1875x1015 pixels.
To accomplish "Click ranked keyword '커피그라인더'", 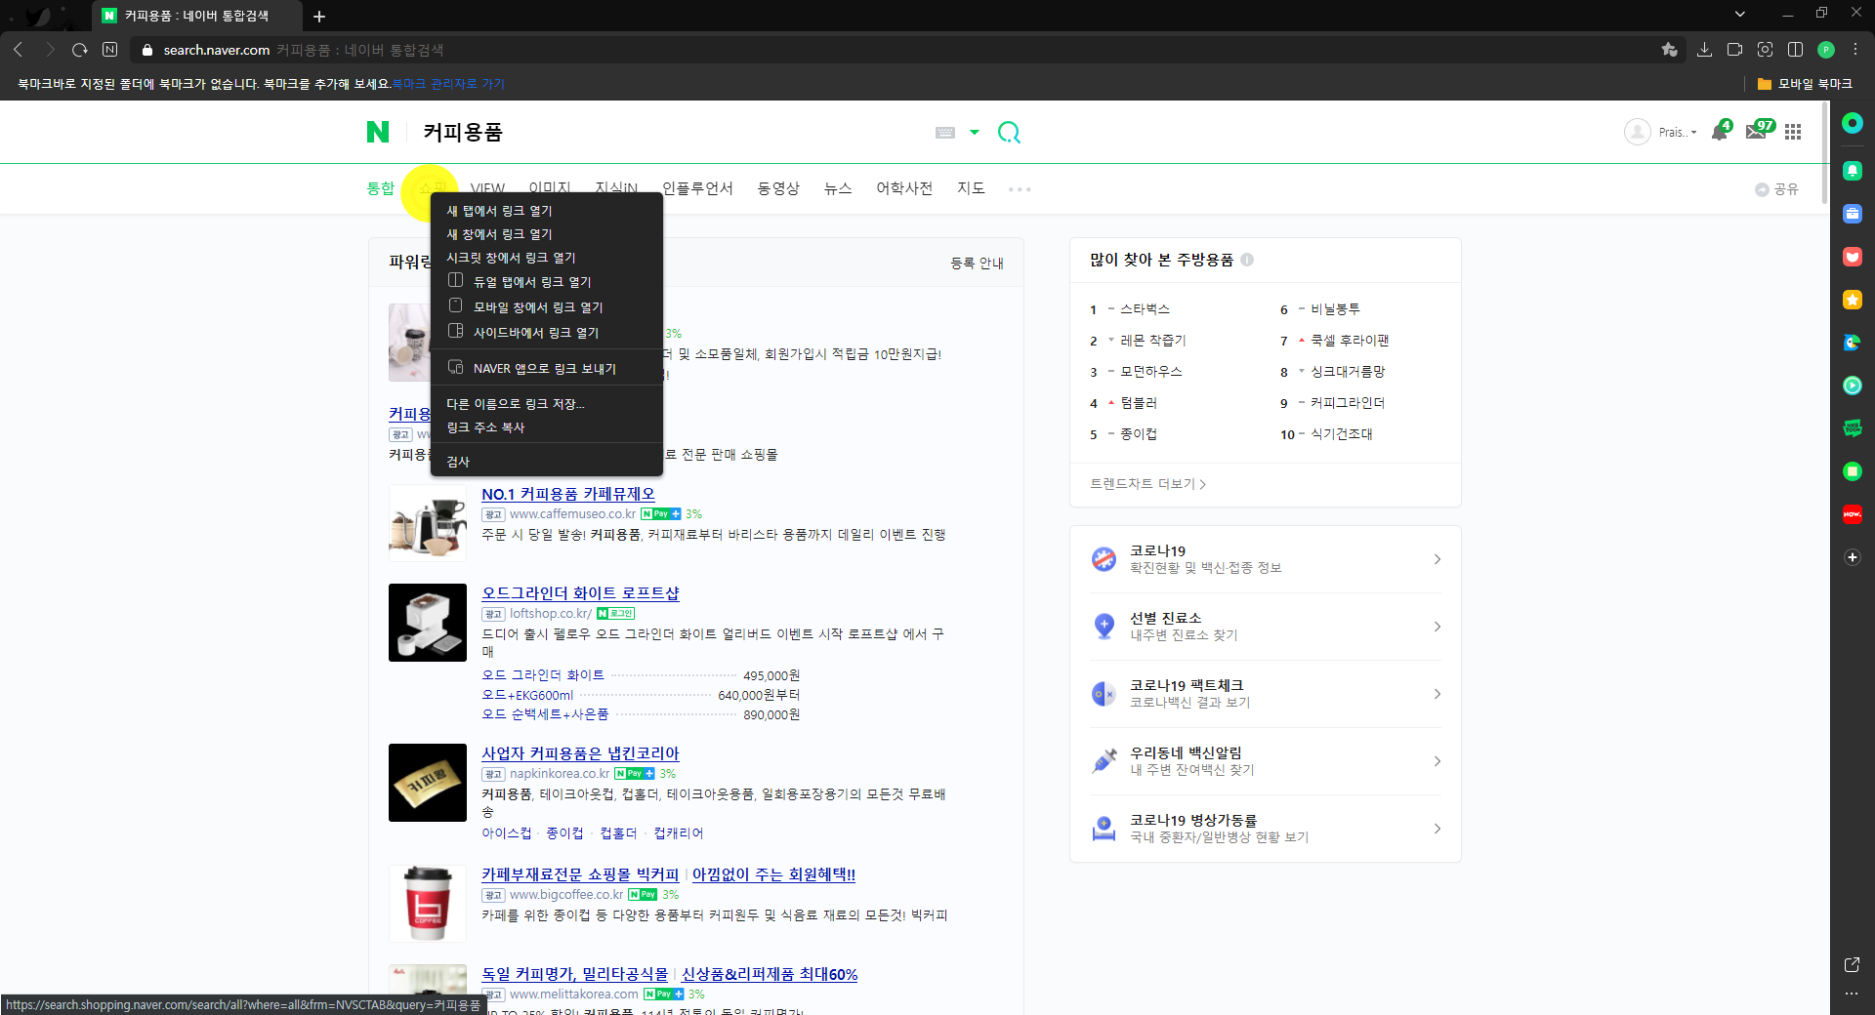I will (x=1348, y=403).
